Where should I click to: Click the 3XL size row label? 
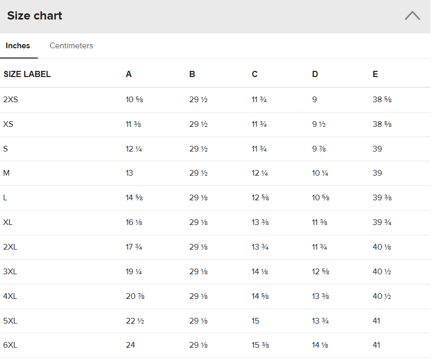[10, 272]
